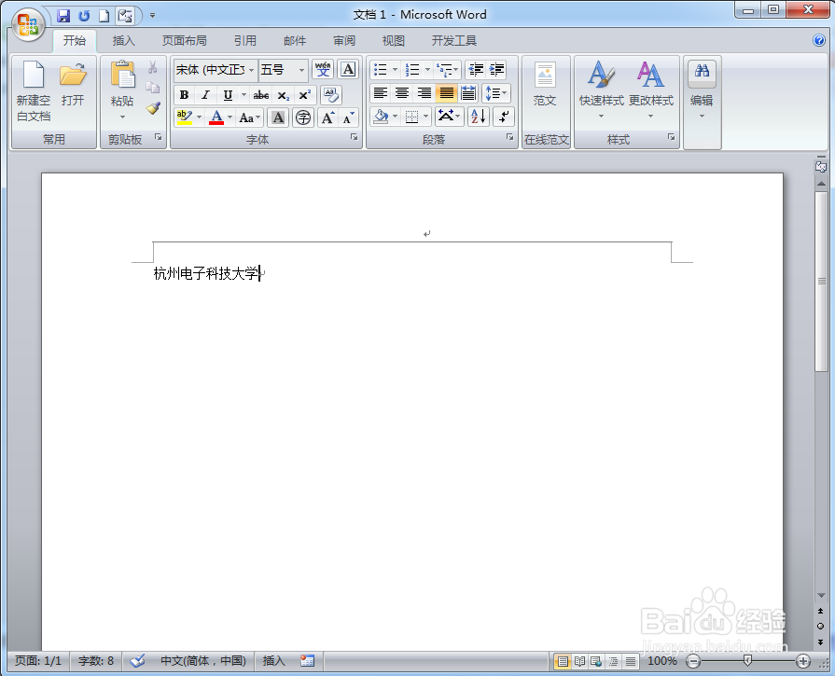Create new document from quick access toolbar
This screenshot has width=835, height=676.
click(x=104, y=16)
